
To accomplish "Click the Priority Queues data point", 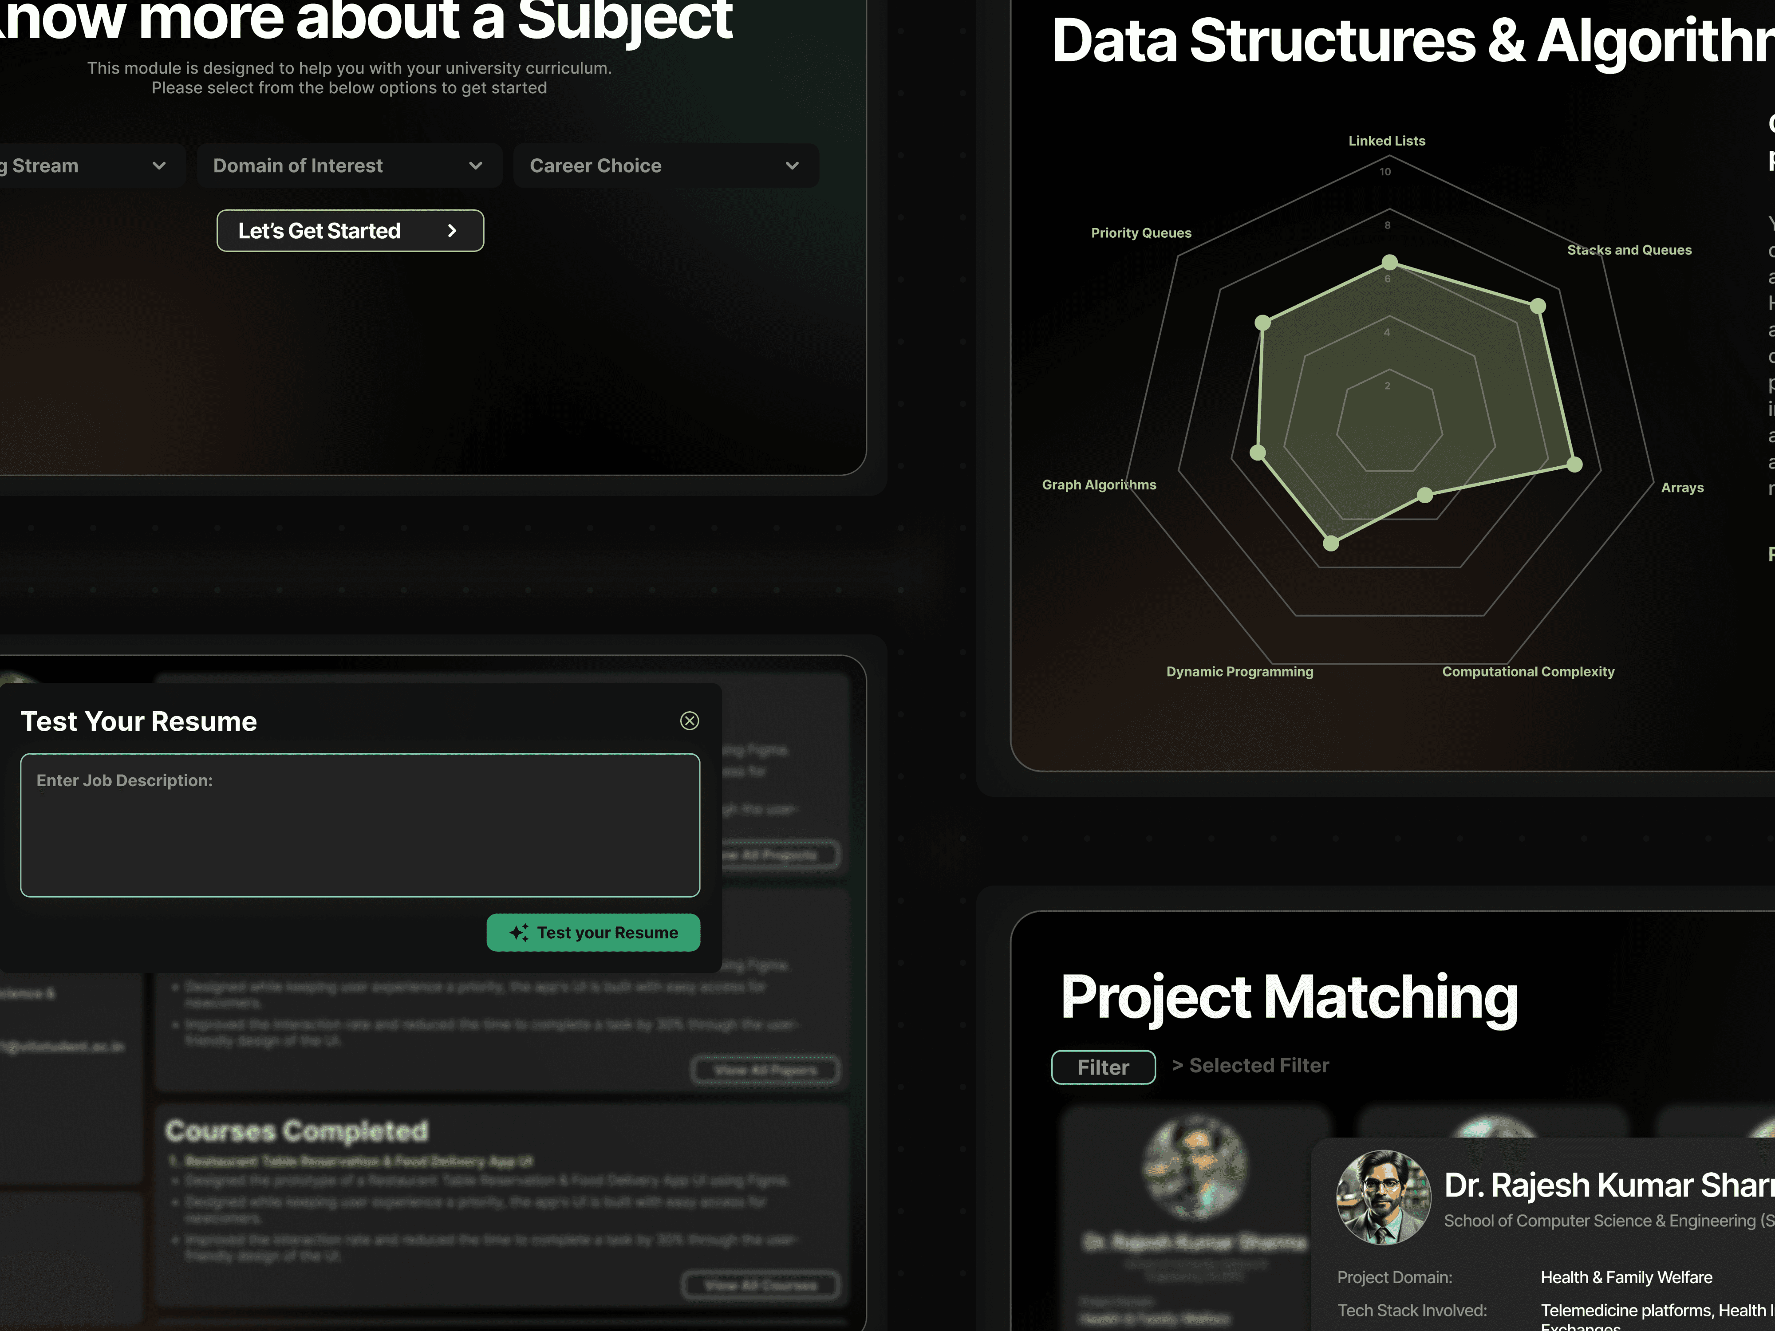I will (x=1262, y=323).
